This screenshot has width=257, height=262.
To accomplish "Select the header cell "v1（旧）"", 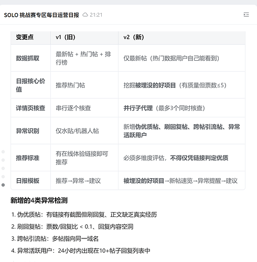I will (x=84, y=38).
